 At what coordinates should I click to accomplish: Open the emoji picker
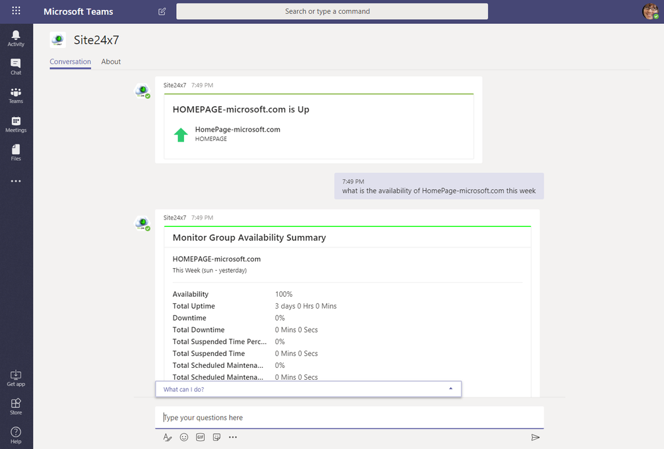click(184, 437)
